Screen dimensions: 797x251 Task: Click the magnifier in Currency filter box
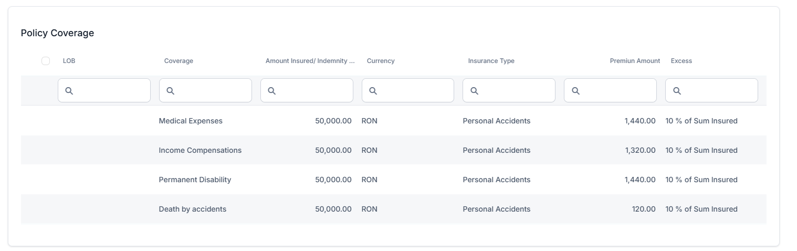(x=373, y=91)
